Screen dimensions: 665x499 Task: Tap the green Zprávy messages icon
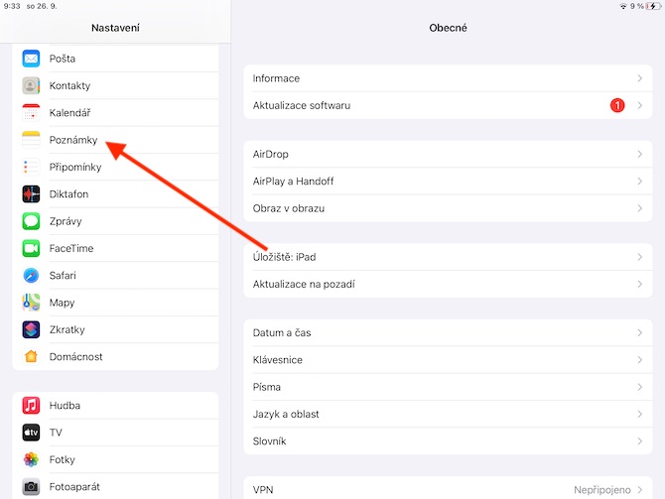tap(31, 221)
